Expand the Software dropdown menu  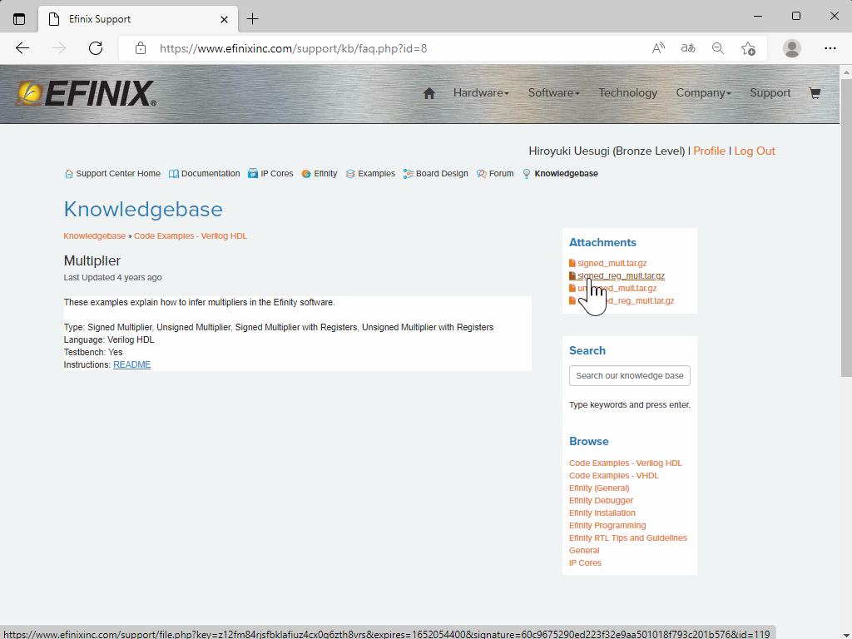553,93
